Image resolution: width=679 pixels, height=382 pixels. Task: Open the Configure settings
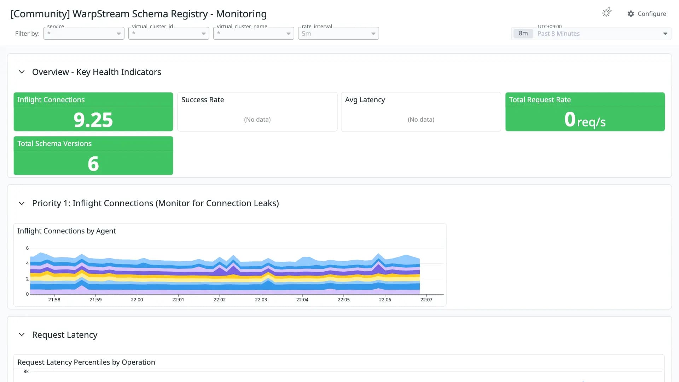pos(647,13)
